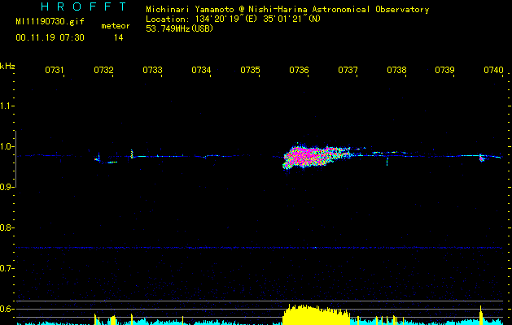The image size is (512, 325).
Task: Click the 0731 time marker
Action: 55,70
